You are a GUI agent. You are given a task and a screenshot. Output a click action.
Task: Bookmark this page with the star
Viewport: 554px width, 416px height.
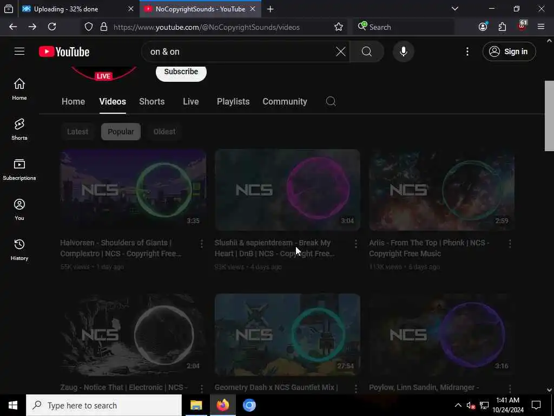[339, 27]
